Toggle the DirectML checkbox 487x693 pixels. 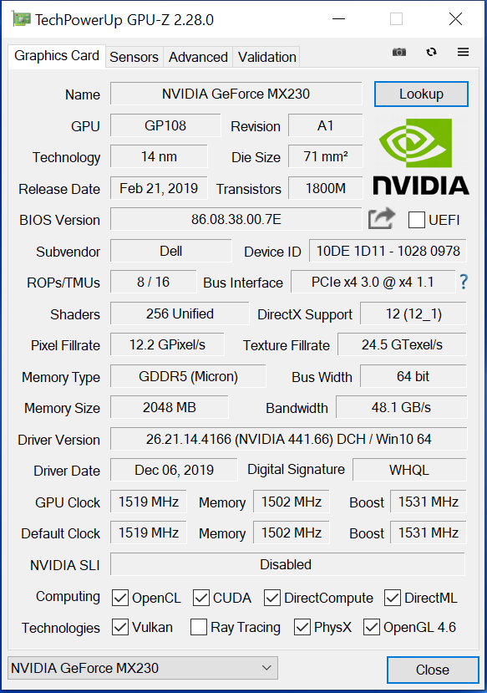click(393, 598)
